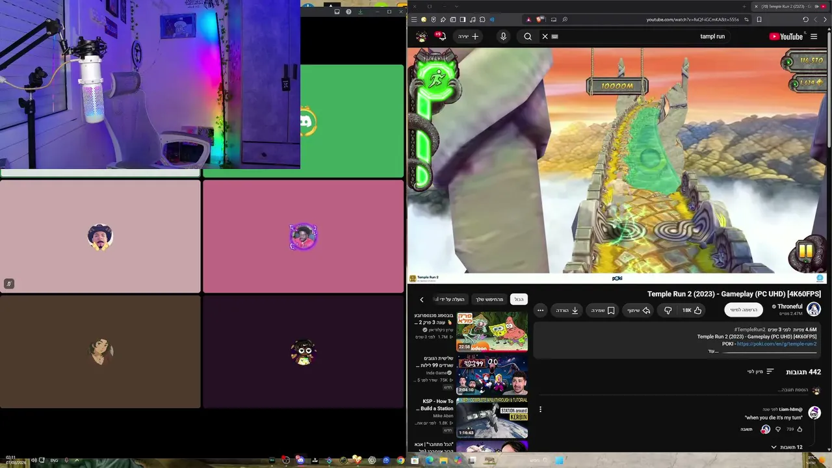
Task: Open more actions ellipsis beside download button
Action: point(540,311)
